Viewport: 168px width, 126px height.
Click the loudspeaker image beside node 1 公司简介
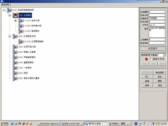pos(15,15)
